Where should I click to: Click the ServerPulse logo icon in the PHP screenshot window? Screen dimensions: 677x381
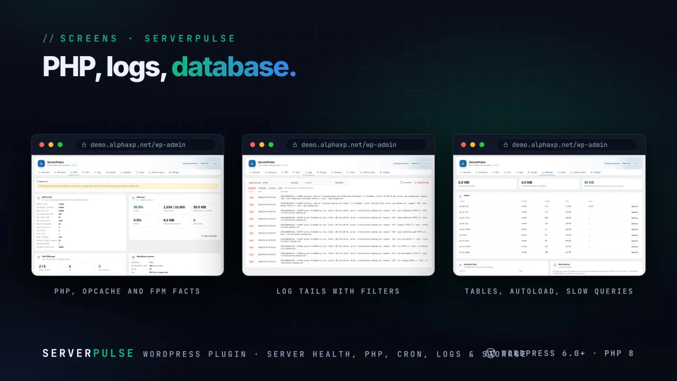click(41, 164)
